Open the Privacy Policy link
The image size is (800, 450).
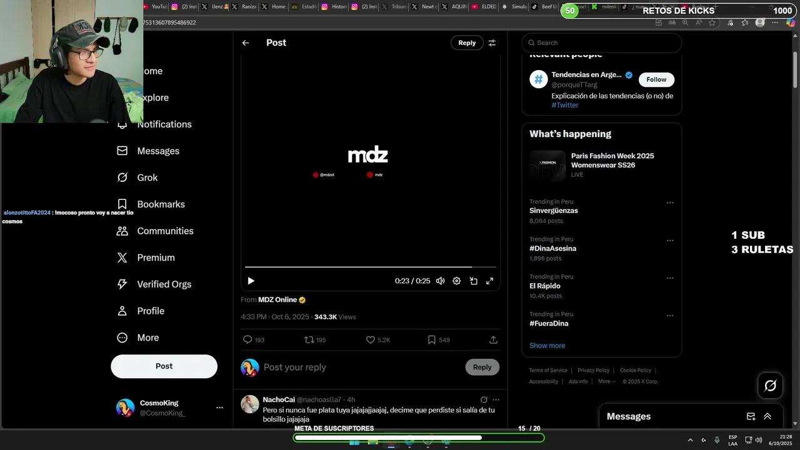coord(594,371)
